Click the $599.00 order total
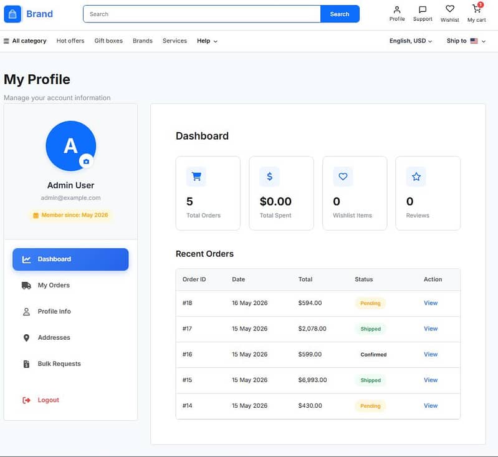The height and width of the screenshot is (457, 498). (310, 354)
